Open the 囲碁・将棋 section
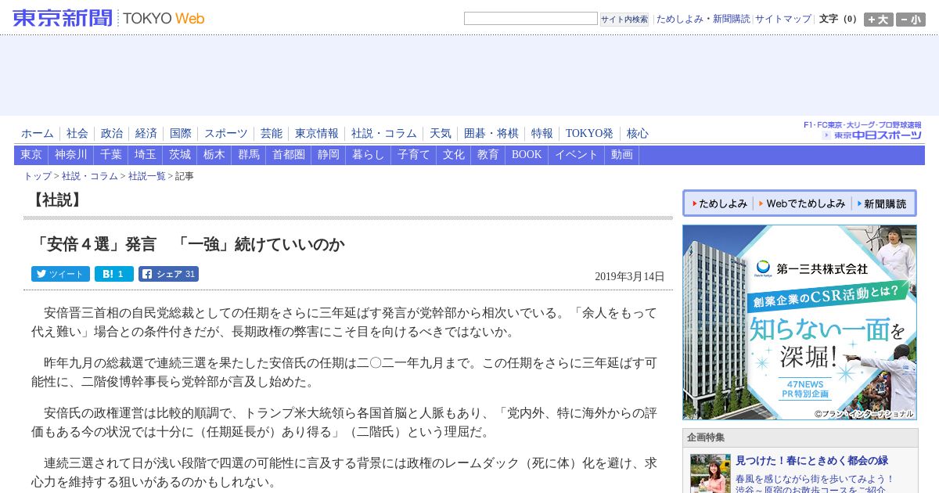The height and width of the screenshot is (493, 939). click(491, 134)
